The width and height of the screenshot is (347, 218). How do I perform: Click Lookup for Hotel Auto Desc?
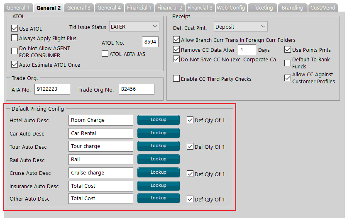coord(159,120)
